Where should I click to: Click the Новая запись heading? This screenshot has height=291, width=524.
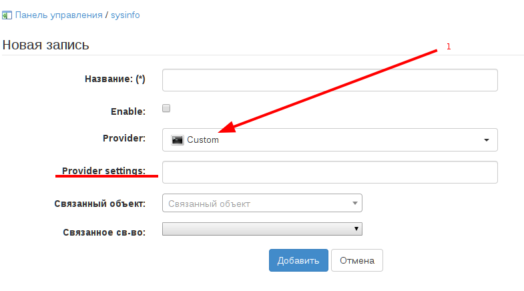46,45
